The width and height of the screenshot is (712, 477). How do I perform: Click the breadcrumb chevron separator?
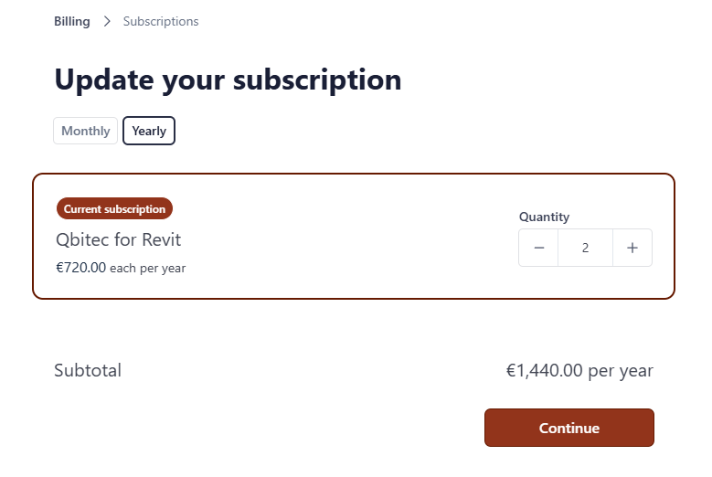pyautogui.click(x=107, y=21)
